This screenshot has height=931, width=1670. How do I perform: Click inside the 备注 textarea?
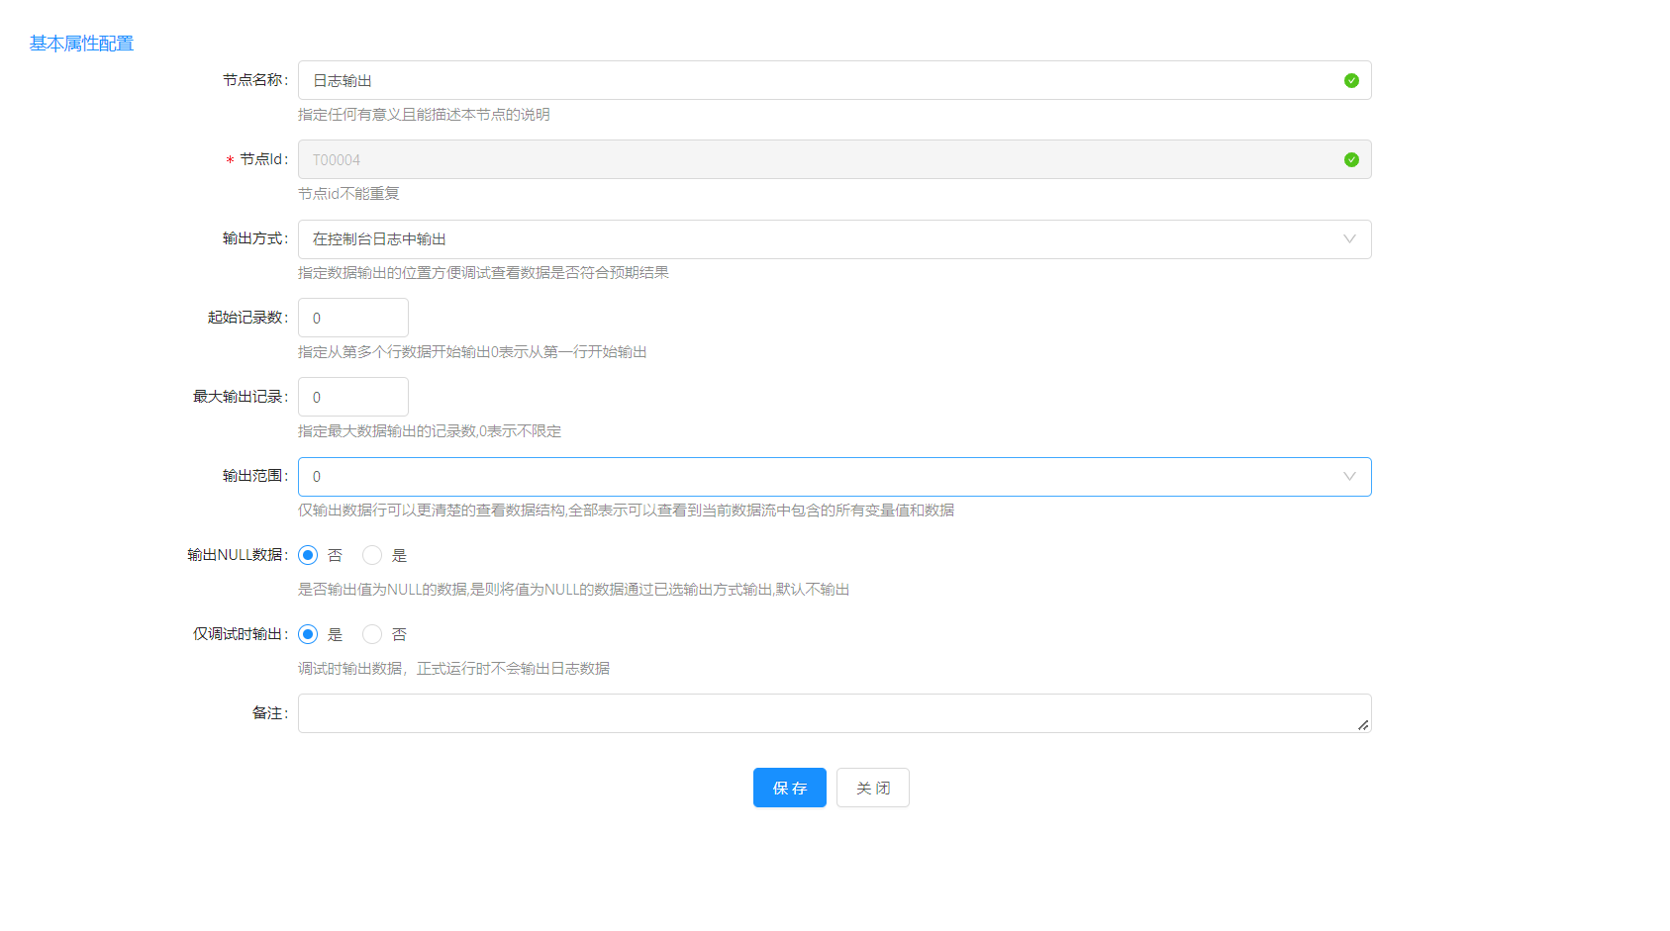tap(832, 713)
